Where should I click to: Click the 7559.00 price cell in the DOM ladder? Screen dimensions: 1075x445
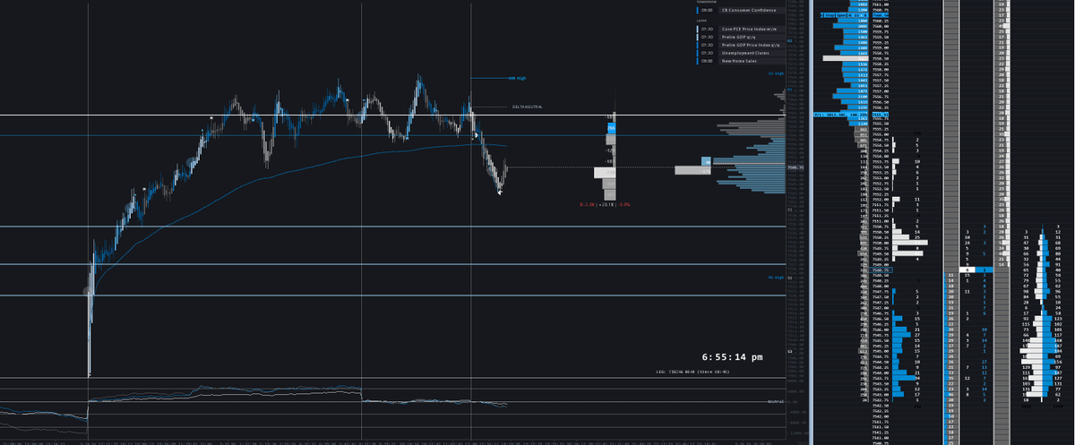click(x=881, y=47)
